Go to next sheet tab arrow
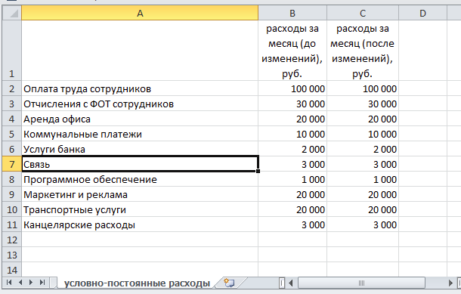This screenshot has width=461, height=294. pos(31,283)
